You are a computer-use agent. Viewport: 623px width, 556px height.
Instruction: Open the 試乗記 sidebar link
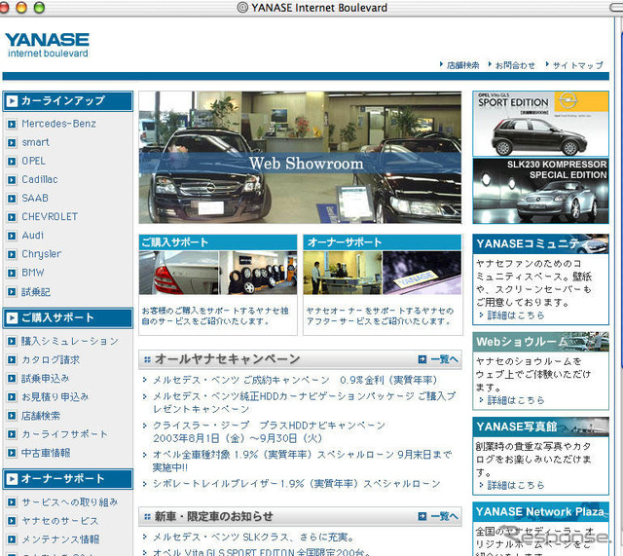click(36, 292)
